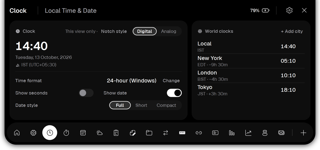Click the 05:10 New York time
The image size is (320, 150).
point(288,61)
